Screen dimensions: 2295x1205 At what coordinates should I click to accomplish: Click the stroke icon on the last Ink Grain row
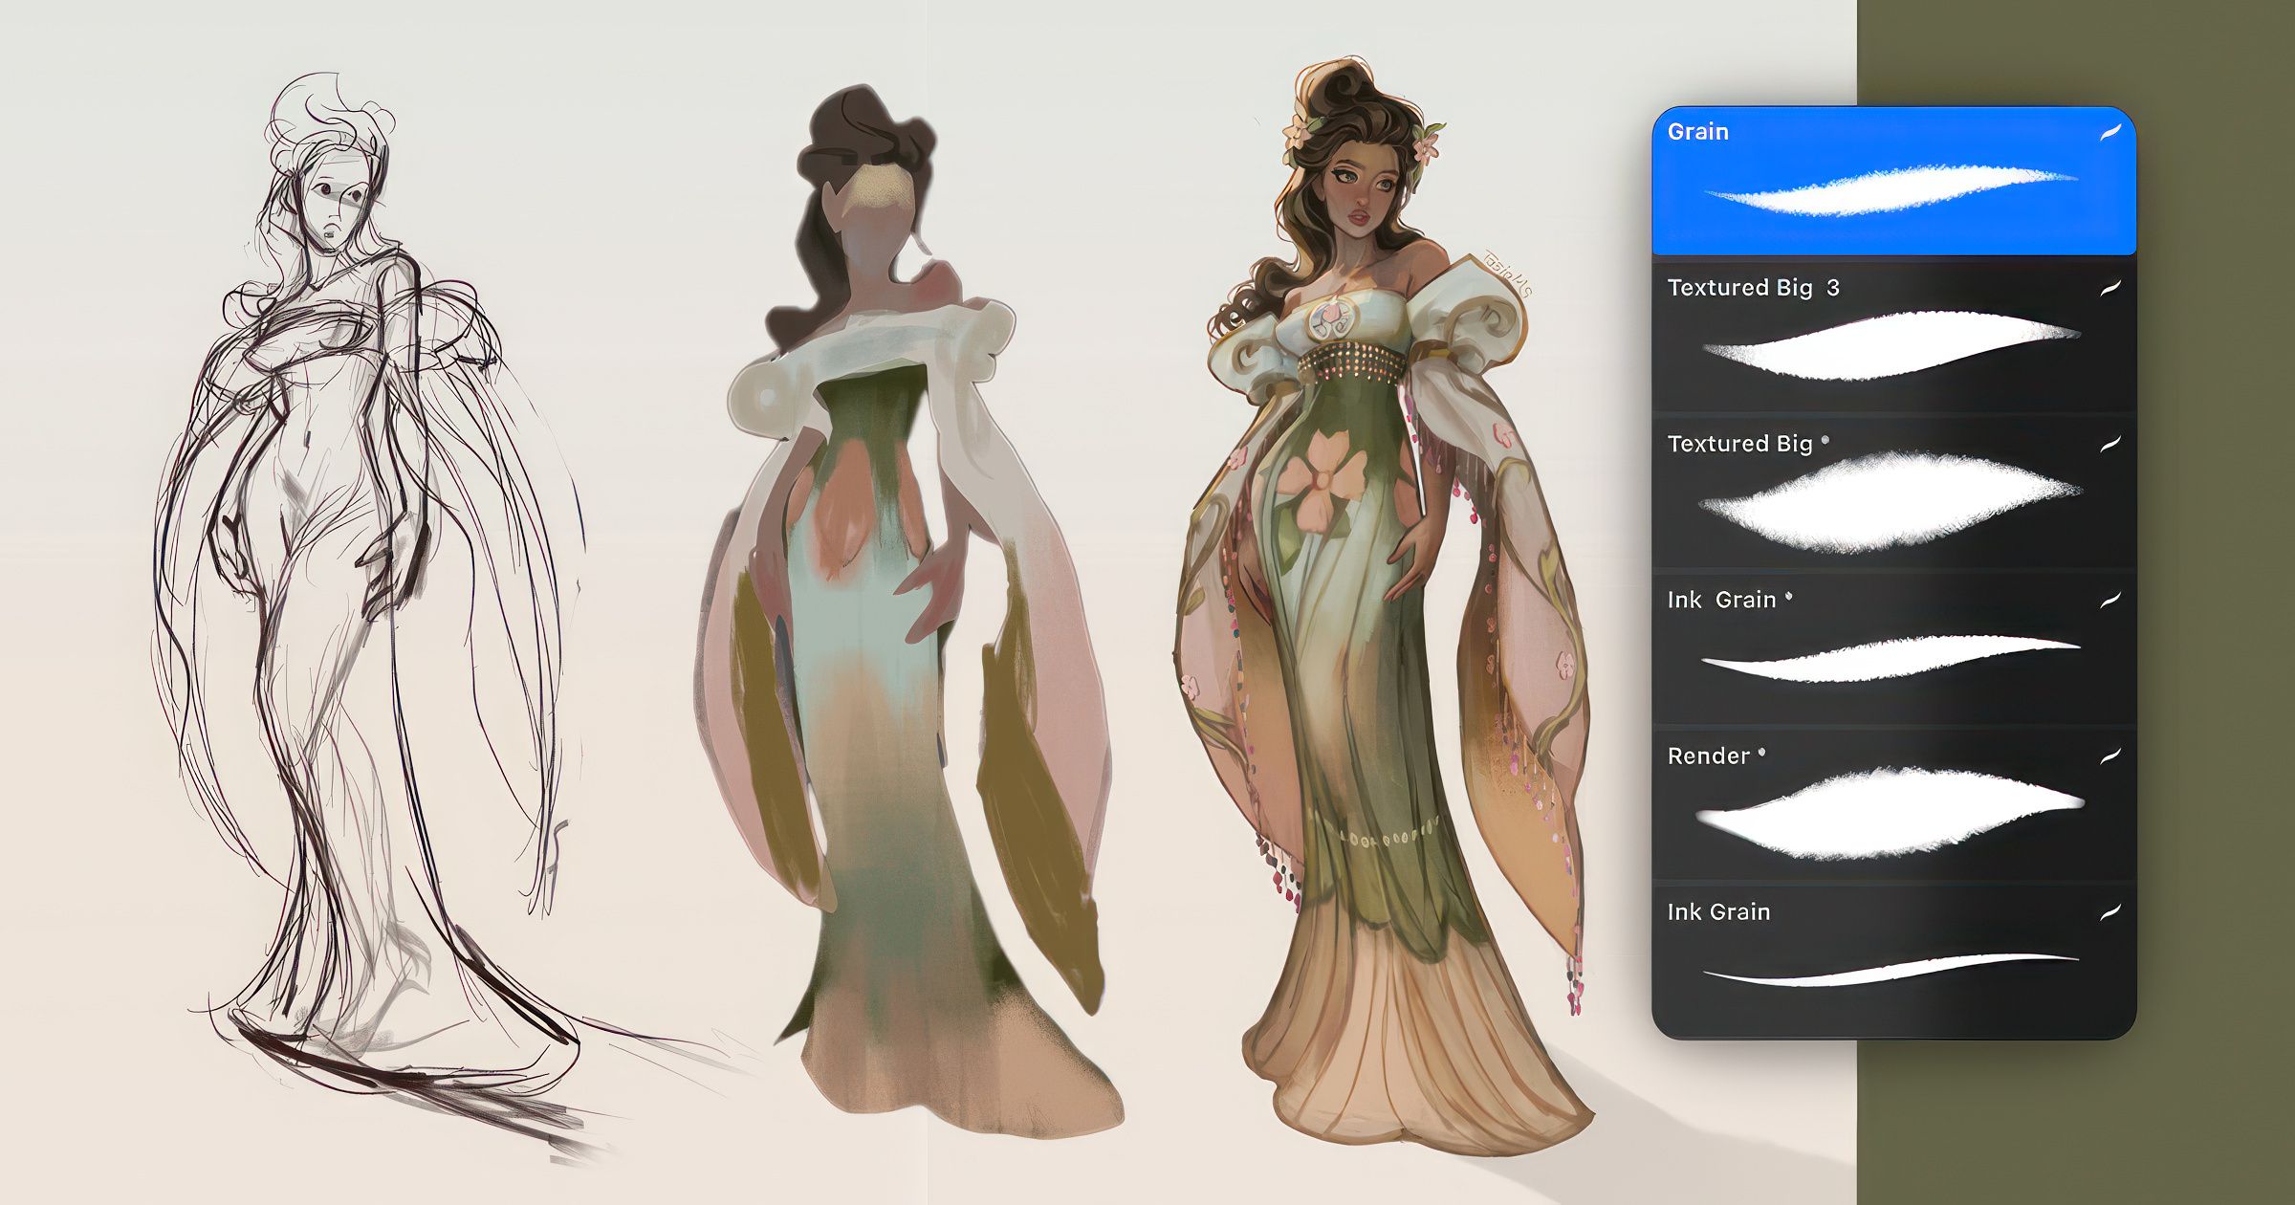coord(2110,911)
